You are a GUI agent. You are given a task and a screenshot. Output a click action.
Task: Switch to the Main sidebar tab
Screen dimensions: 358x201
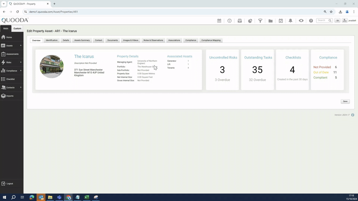point(6,29)
